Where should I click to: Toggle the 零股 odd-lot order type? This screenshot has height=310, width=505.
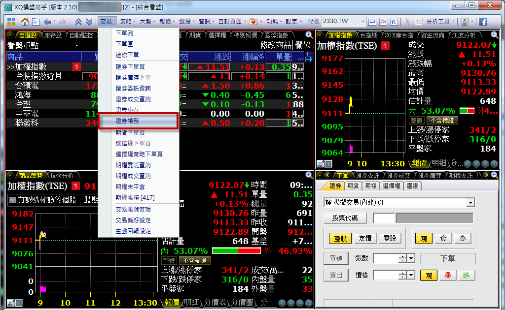(x=390, y=238)
